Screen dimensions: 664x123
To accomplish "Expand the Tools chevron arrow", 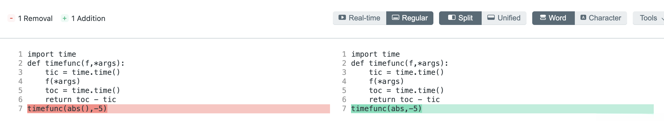I will point(662,19).
